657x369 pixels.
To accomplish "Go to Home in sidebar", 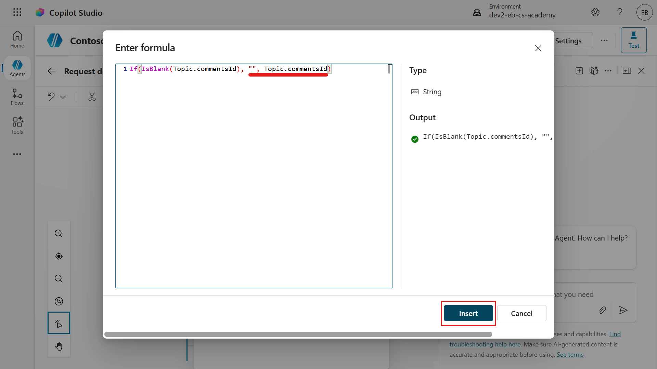I will [x=17, y=40].
